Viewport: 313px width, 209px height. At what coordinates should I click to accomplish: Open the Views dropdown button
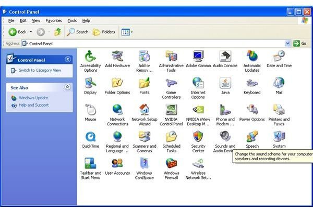click(x=127, y=32)
